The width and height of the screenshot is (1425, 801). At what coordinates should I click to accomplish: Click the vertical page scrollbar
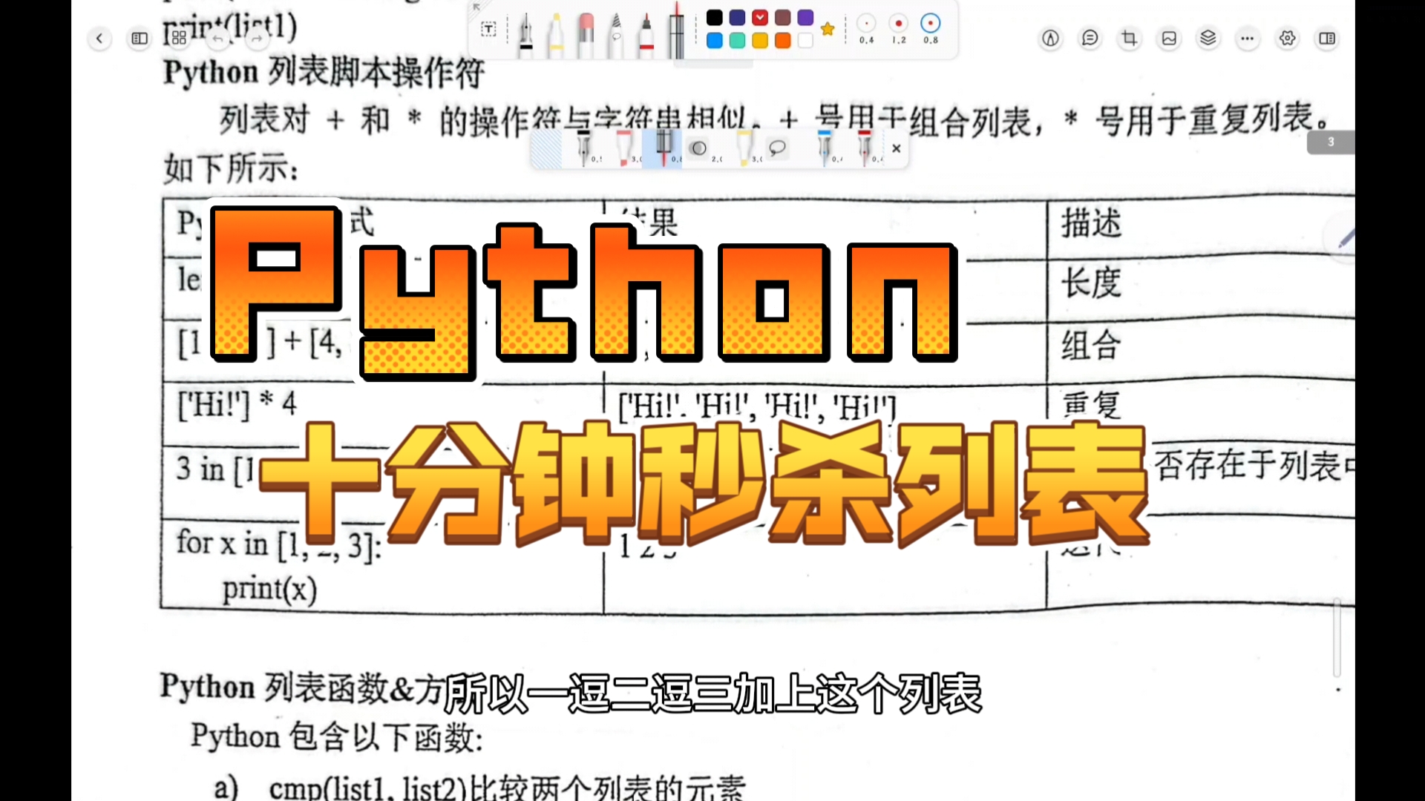[x=1337, y=638]
